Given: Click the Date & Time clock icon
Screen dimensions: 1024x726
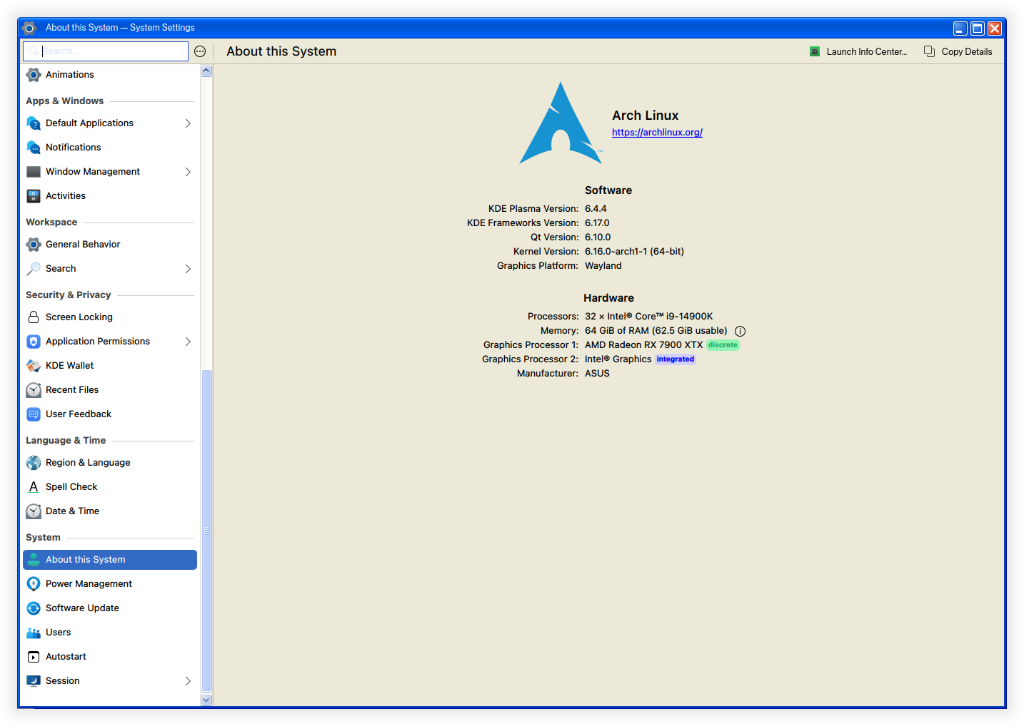Looking at the screenshot, I should (x=34, y=511).
